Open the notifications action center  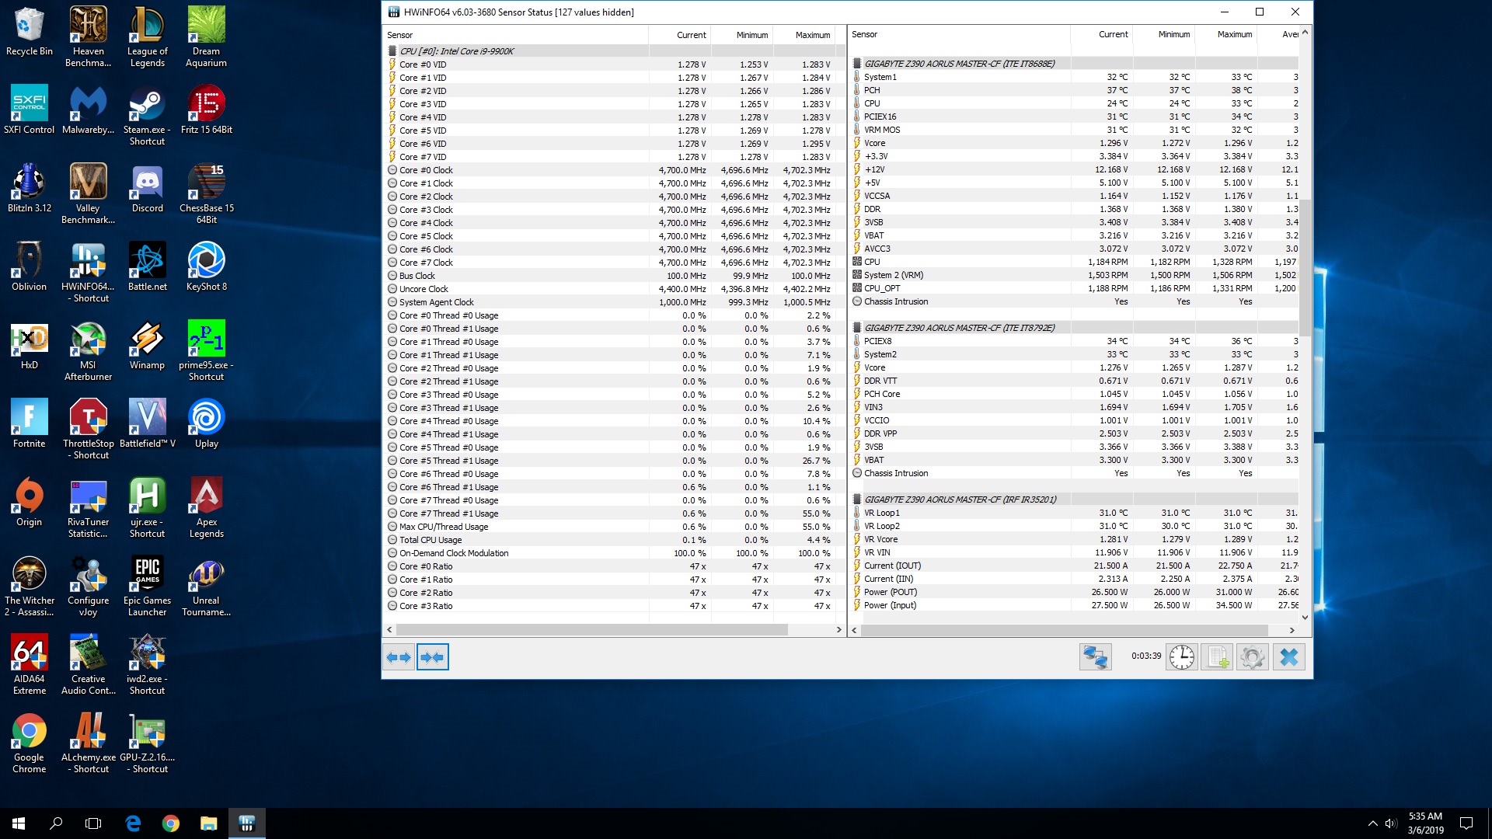[1466, 823]
